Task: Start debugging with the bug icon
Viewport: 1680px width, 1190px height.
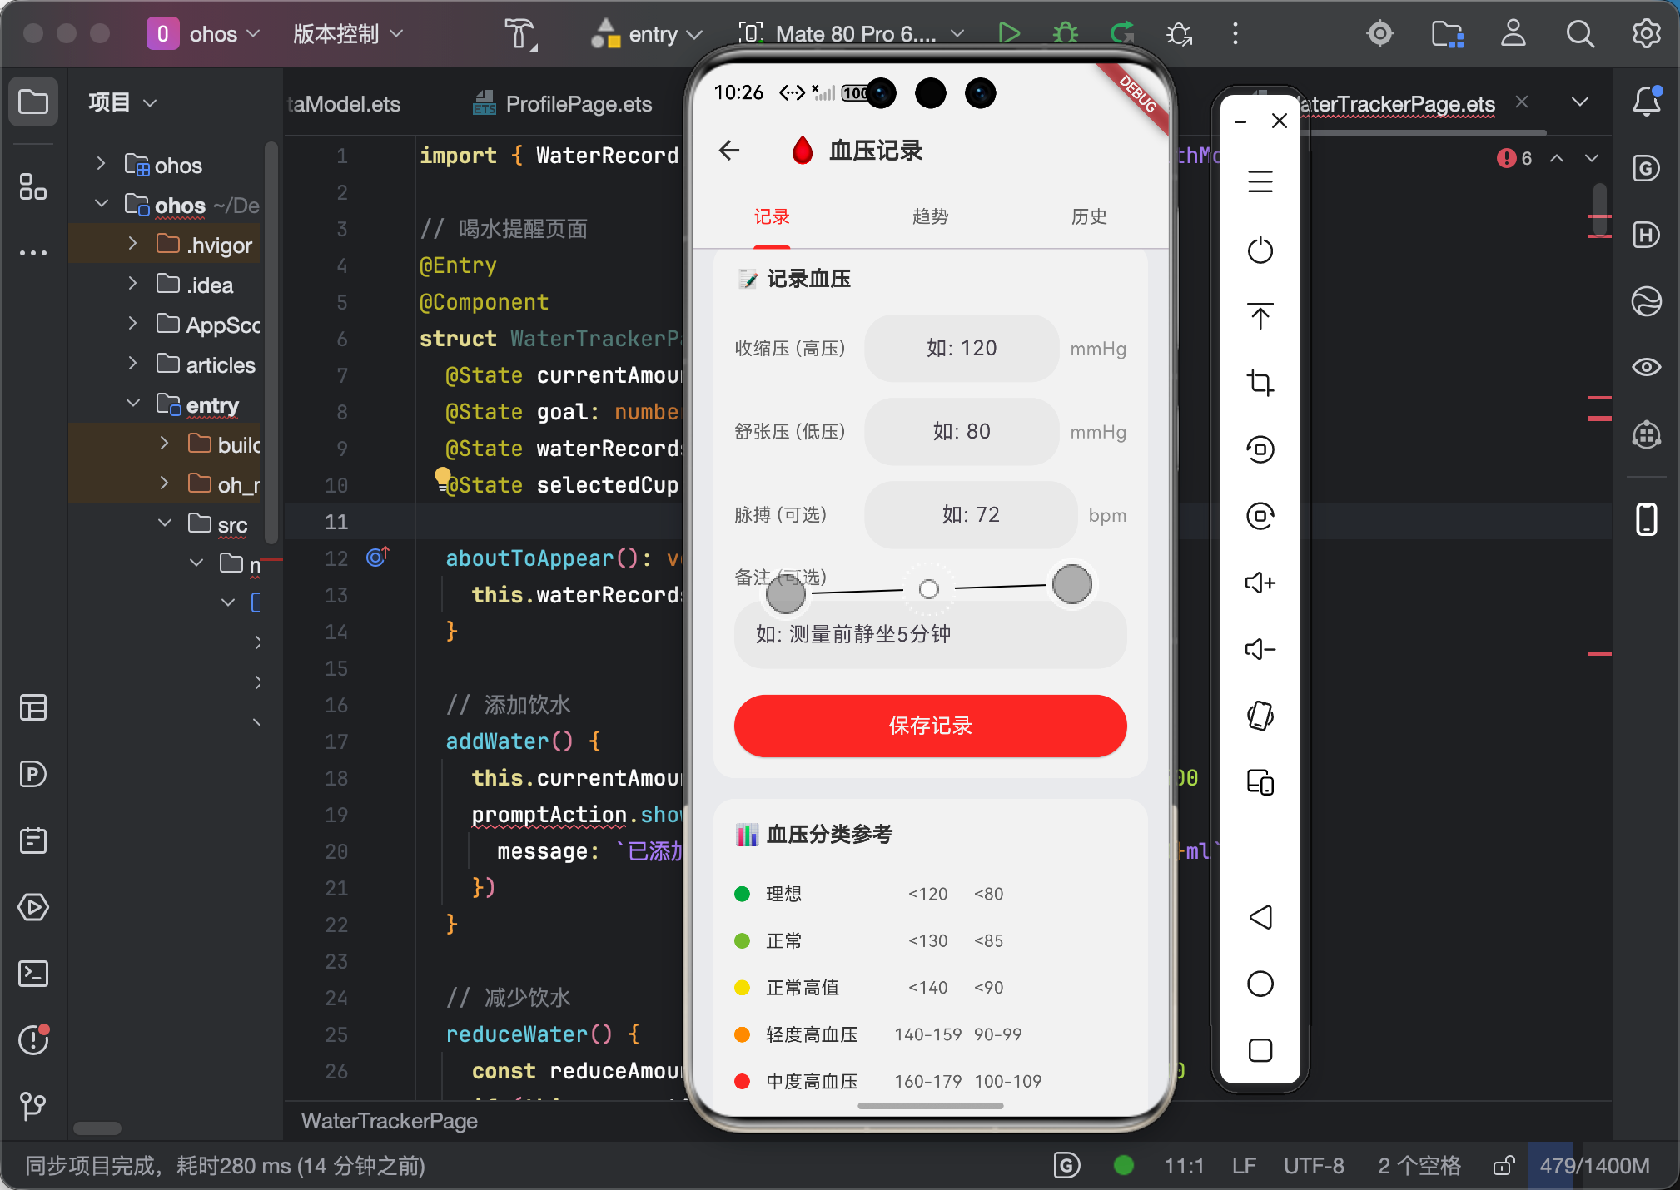Action: 1066,33
